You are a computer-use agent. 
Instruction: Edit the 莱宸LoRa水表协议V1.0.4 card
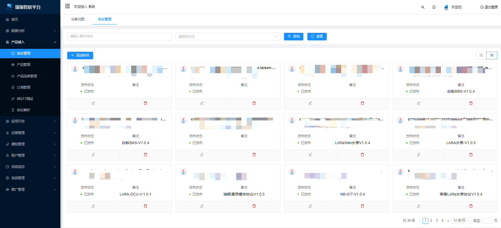419,206
